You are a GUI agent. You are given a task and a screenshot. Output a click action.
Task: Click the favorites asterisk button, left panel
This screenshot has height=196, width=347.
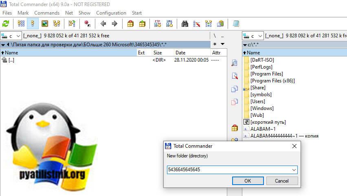[215, 44]
